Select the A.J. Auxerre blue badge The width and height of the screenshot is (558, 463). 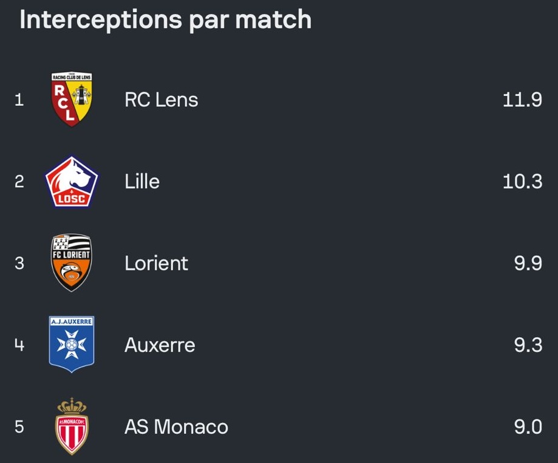pos(72,345)
